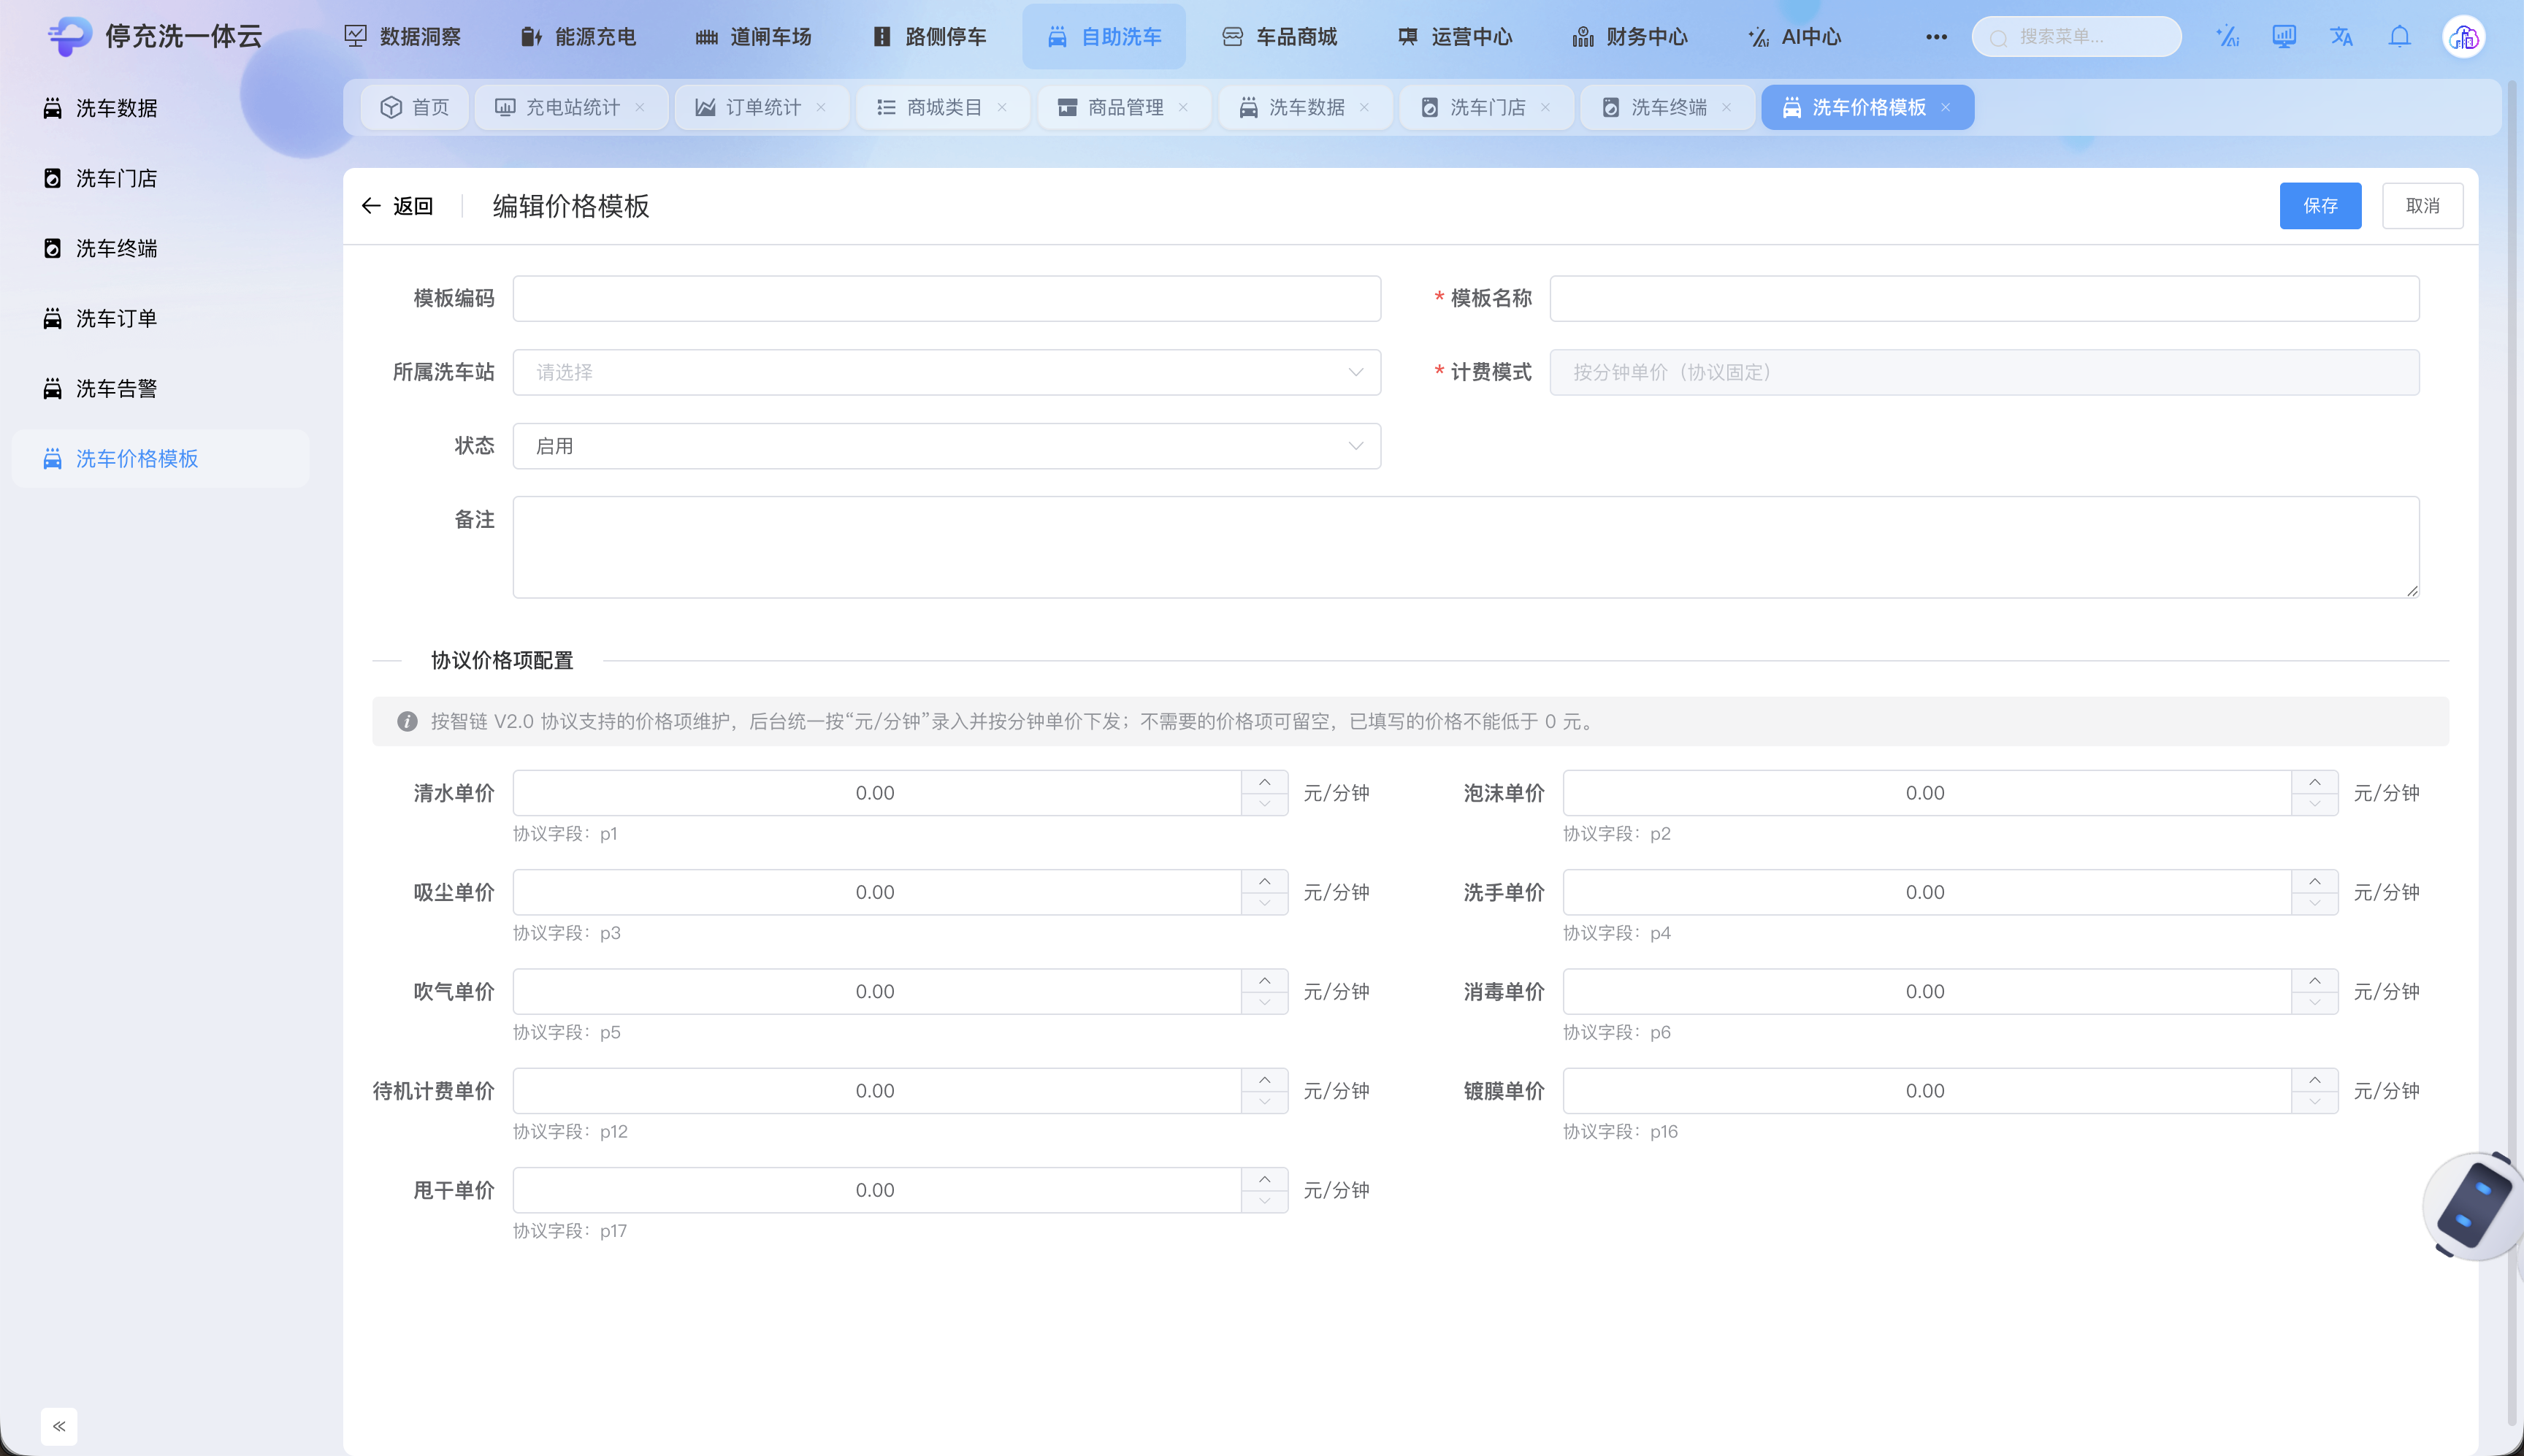Image resolution: width=2524 pixels, height=1456 pixels.
Task: Open the more menus ellipsis icon
Action: 1936,37
